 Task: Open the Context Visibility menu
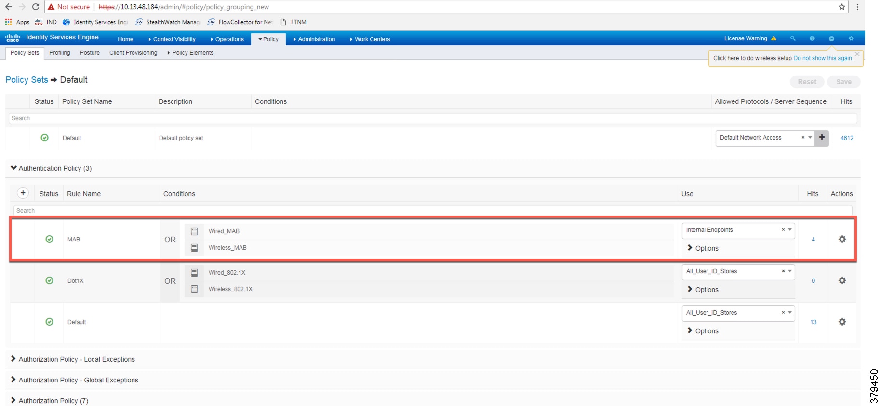pos(172,39)
